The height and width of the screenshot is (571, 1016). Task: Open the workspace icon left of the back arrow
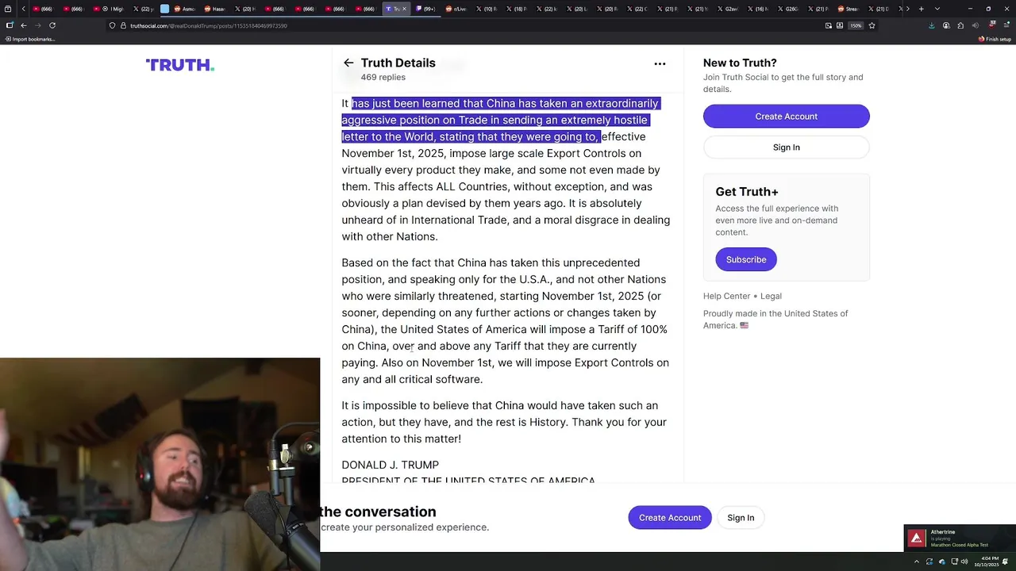coord(10,25)
